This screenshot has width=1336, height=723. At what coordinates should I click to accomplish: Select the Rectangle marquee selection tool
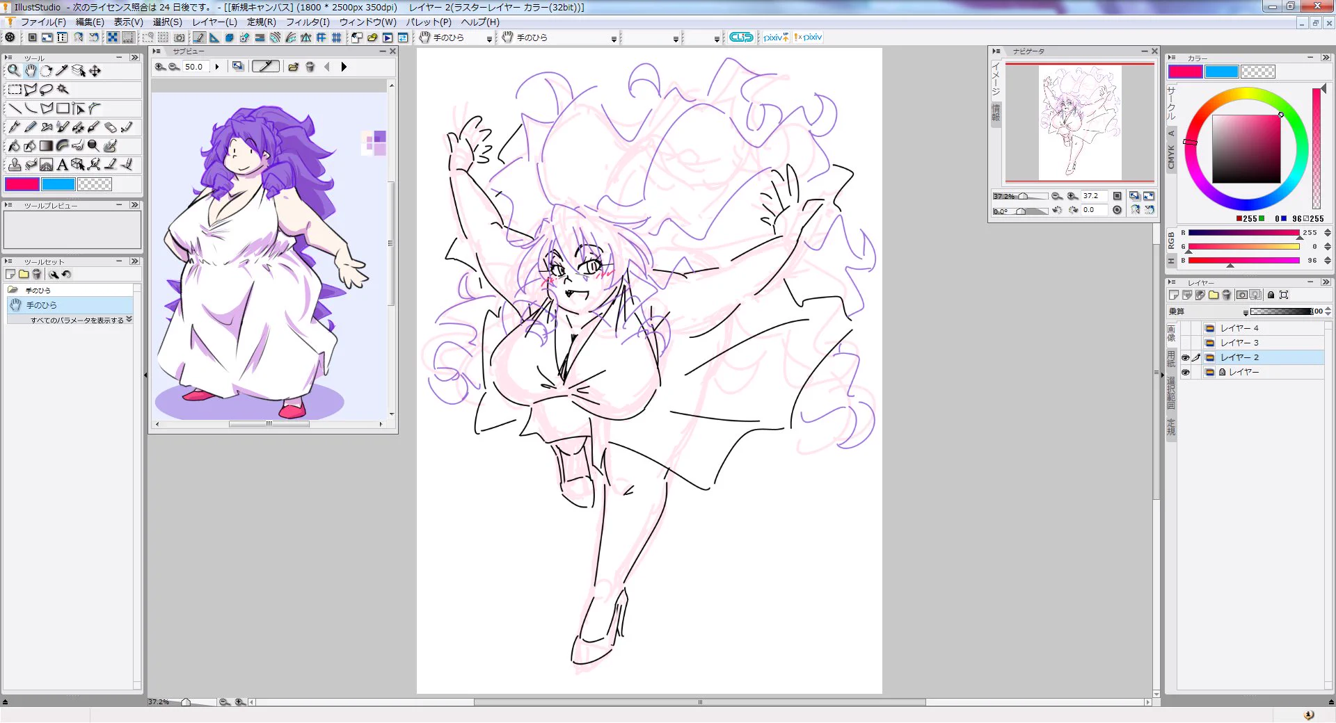coord(14,90)
